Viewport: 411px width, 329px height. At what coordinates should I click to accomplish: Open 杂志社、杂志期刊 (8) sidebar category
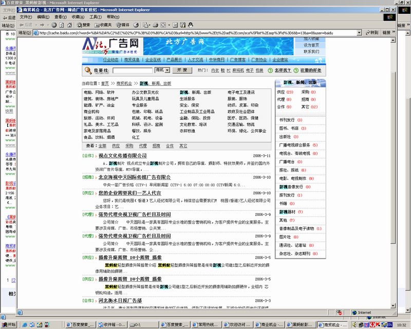(298, 254)
